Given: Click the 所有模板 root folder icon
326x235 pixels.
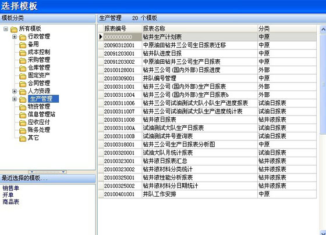Looking at the screenshot, I should (14, 30).
